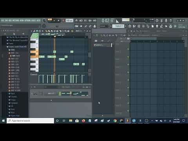The height and width of the screenshot is (141, 188).
Task: Open File Explorer from the taskbar
Action: tap(70, 121)
